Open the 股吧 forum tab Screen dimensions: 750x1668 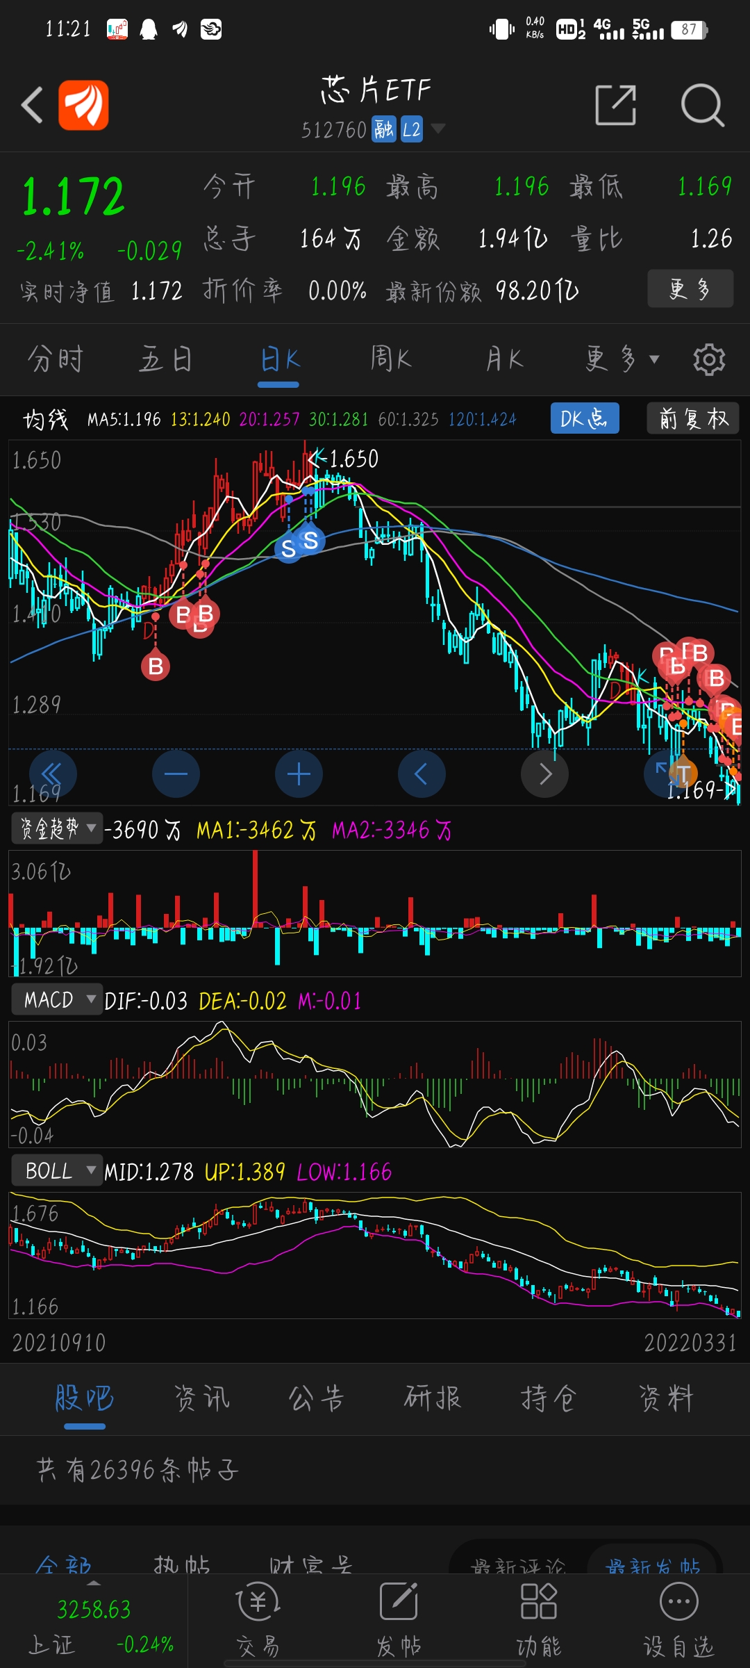[84, 1398]
